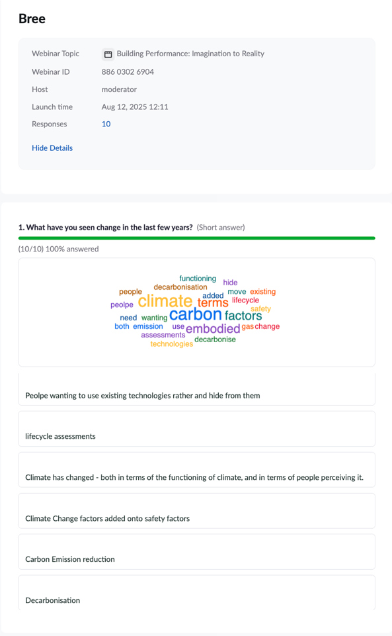This screenshot has height=636, width=392.
Task: Select the 'Carbon Emission reduction' response
Action: pyautogui.click(x=196, y=552)
